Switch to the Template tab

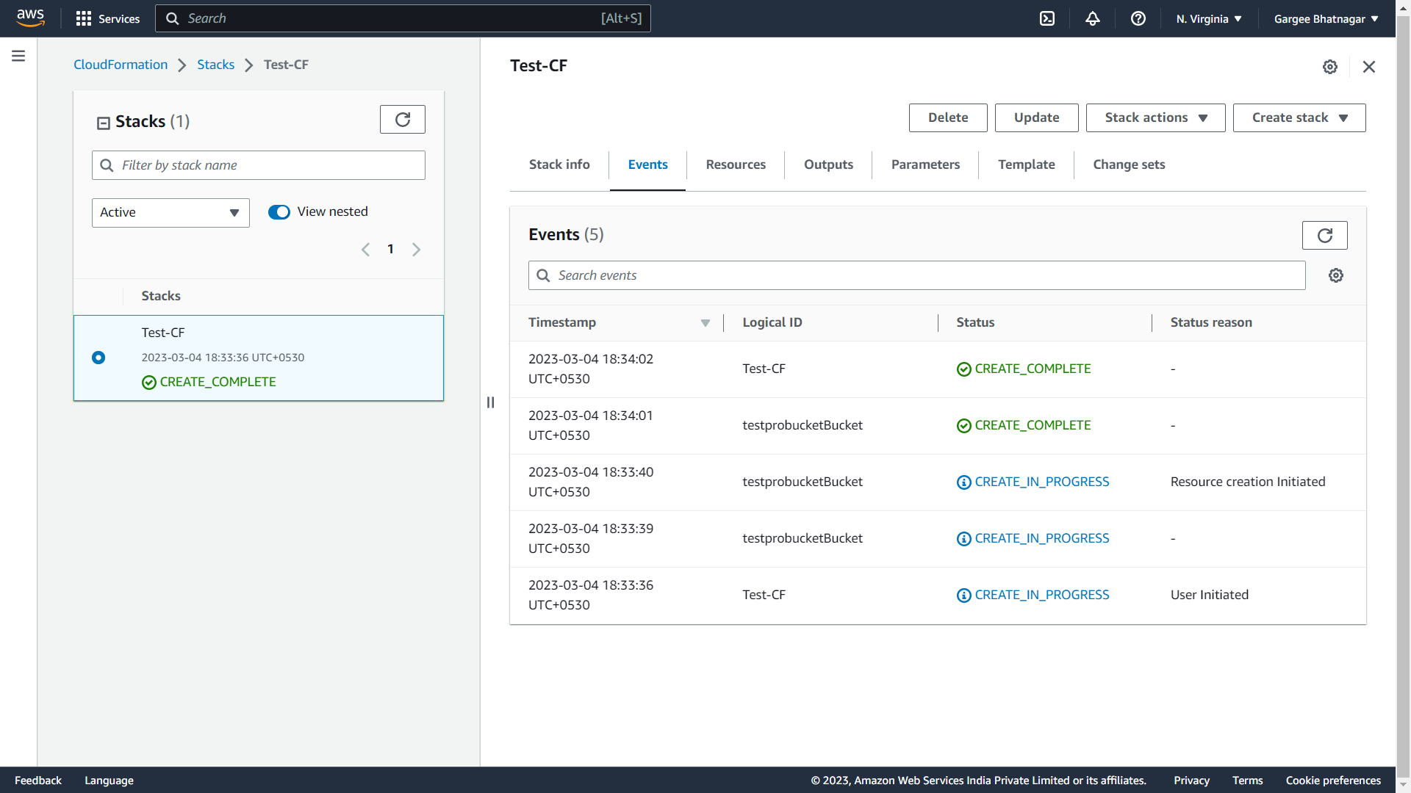(1026, 164)
